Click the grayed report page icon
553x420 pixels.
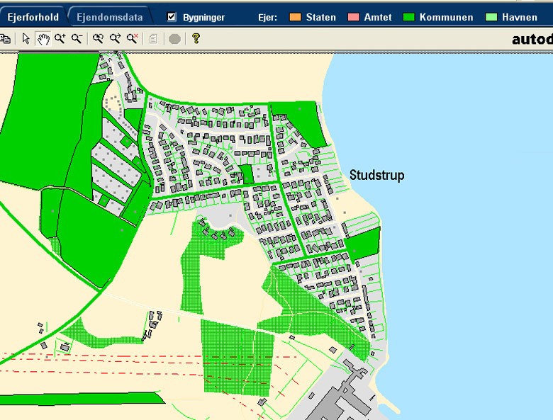pyautogui.click(x=153, y=39)
